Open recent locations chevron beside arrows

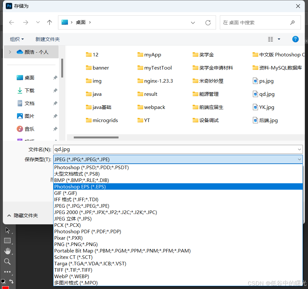click(38, 22)
